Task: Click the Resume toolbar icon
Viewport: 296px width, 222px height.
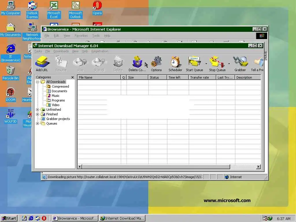Action: click(x=61, y=64)
